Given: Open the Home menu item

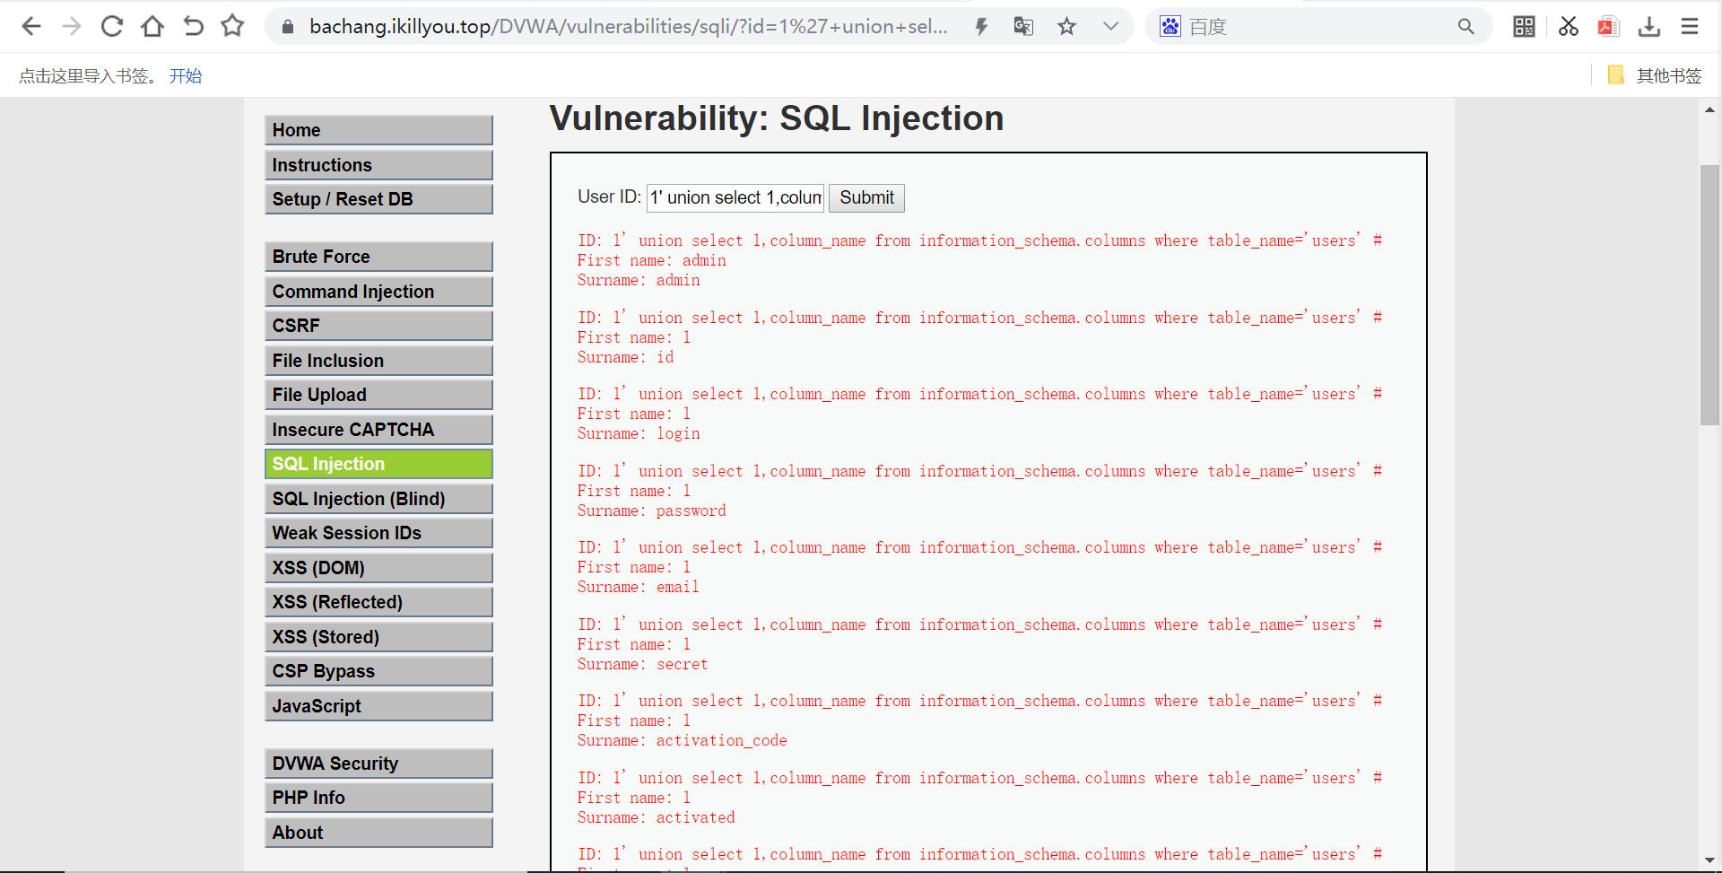Looking at the screenshot, I should coord(378,130).
